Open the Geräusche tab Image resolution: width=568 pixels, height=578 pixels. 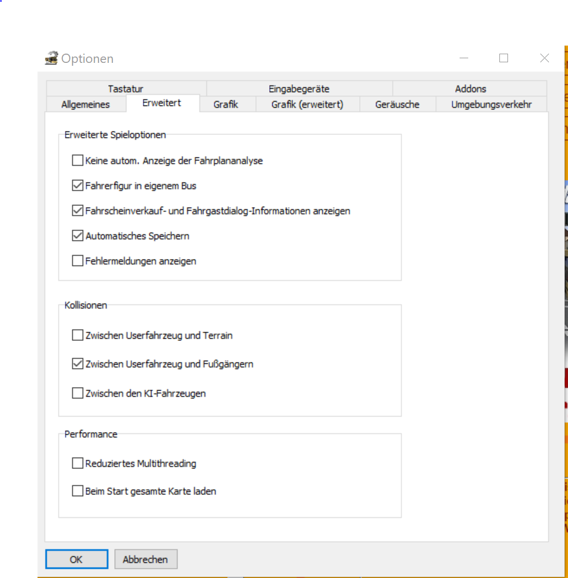click(397, 104)
